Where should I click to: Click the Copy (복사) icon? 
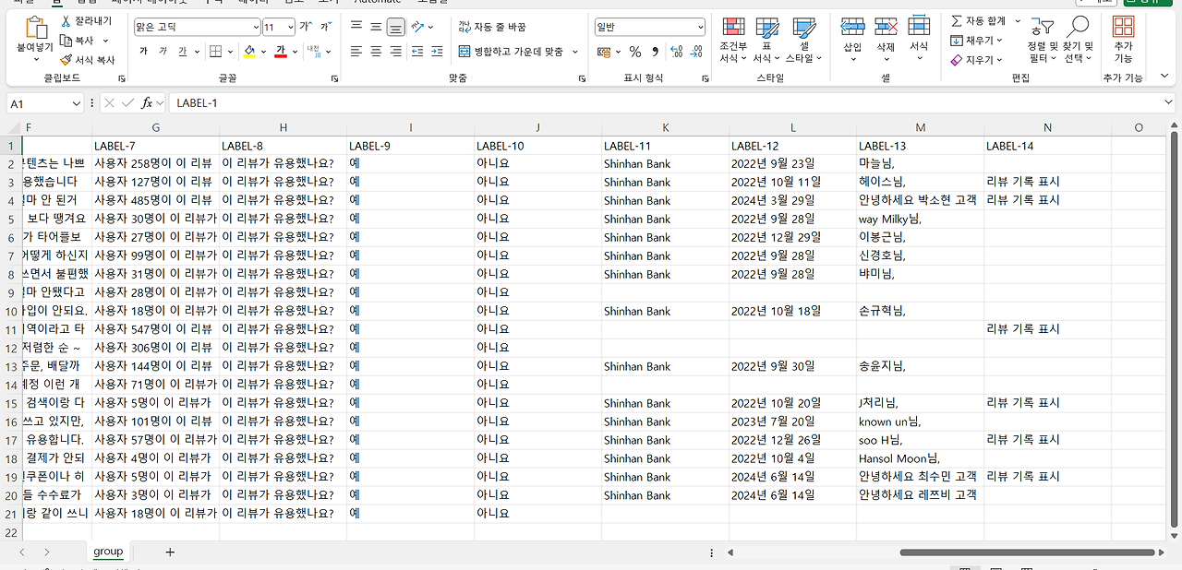[66, 41]
